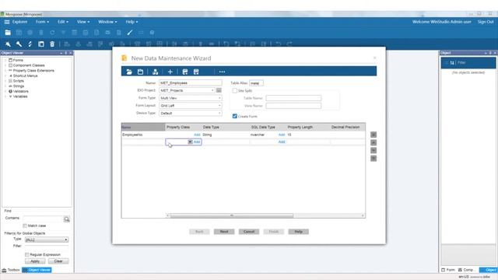Image resolution: width=498 pixels, height=280 pixels.
Task: Click the wizard toolbar hierarchy icon
Action: [x=155, y=72]
